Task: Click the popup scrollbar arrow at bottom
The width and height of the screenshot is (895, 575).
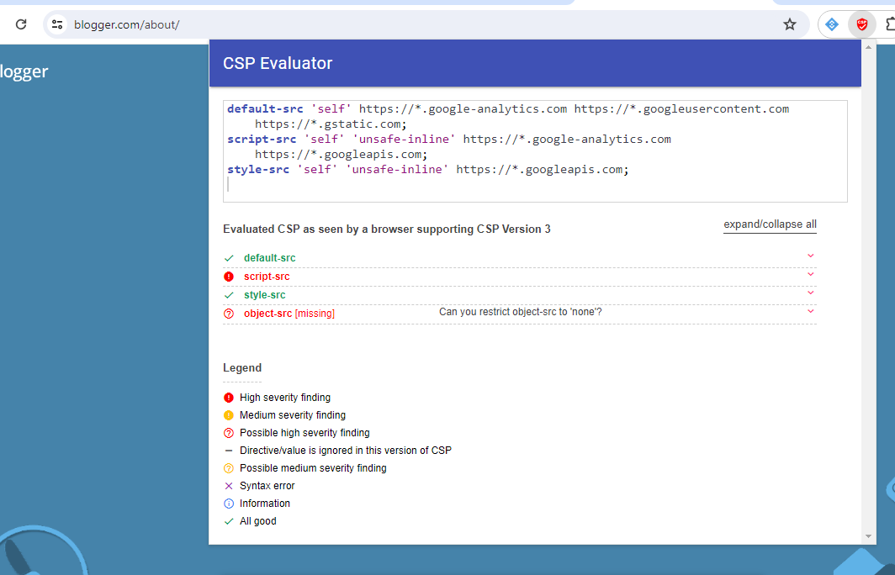Action: (868, 535)
